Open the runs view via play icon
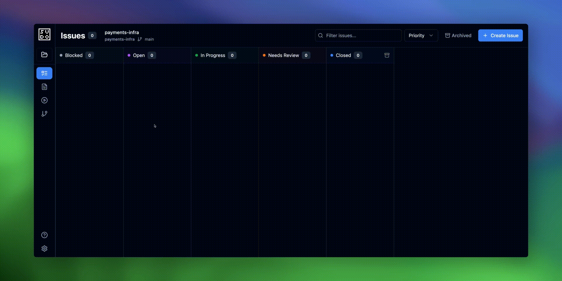Image resolution: width=562 pixels, height=281 pixels. click(44, 100)
